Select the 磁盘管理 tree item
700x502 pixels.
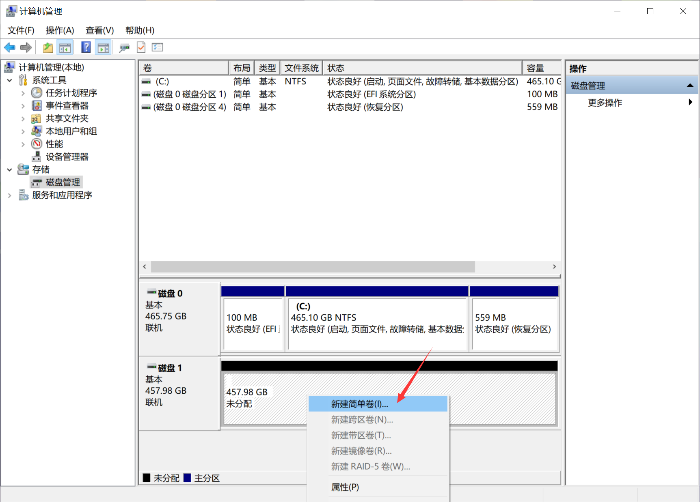click(62, 182)
